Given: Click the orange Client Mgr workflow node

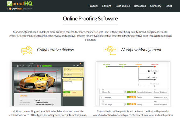Looking at the screenshot, I should click(139, 66).
